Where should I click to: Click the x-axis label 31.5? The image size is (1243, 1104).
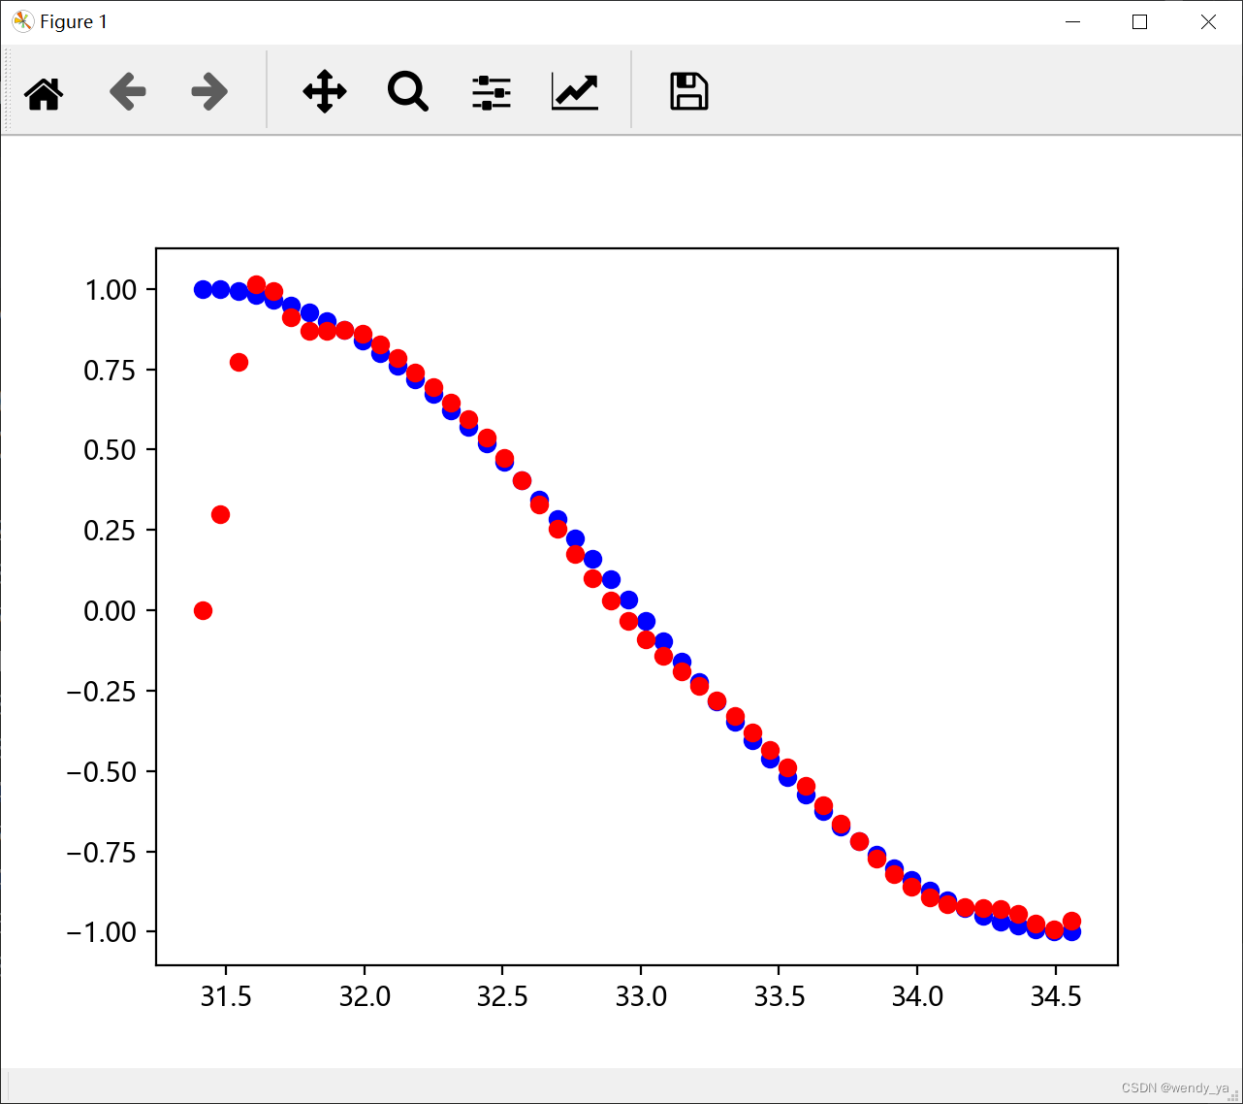coord(226,996)
